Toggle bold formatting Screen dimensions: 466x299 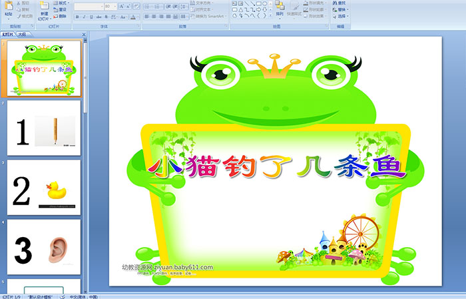pos(77,17)
